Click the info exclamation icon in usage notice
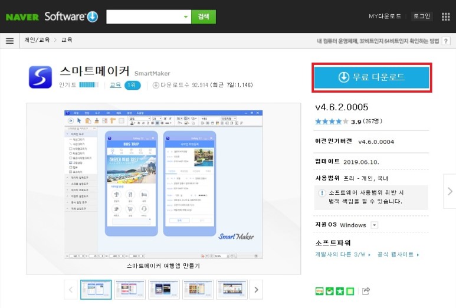 tap(322, 193)
